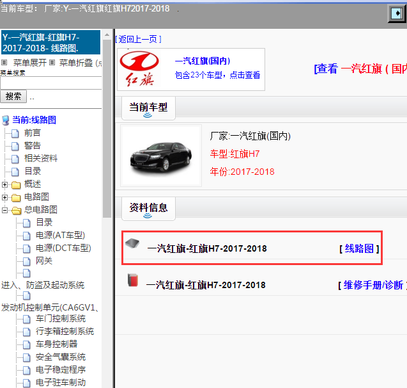Image resolution: width=407 pixels, height=388 pixels.
Task: Click the 年份:2017-2018 text
Action: [x=242, y=172]
